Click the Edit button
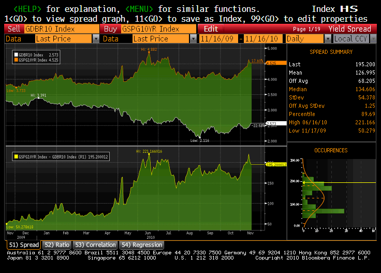The image size is (381, 273). tap(211, 29)
